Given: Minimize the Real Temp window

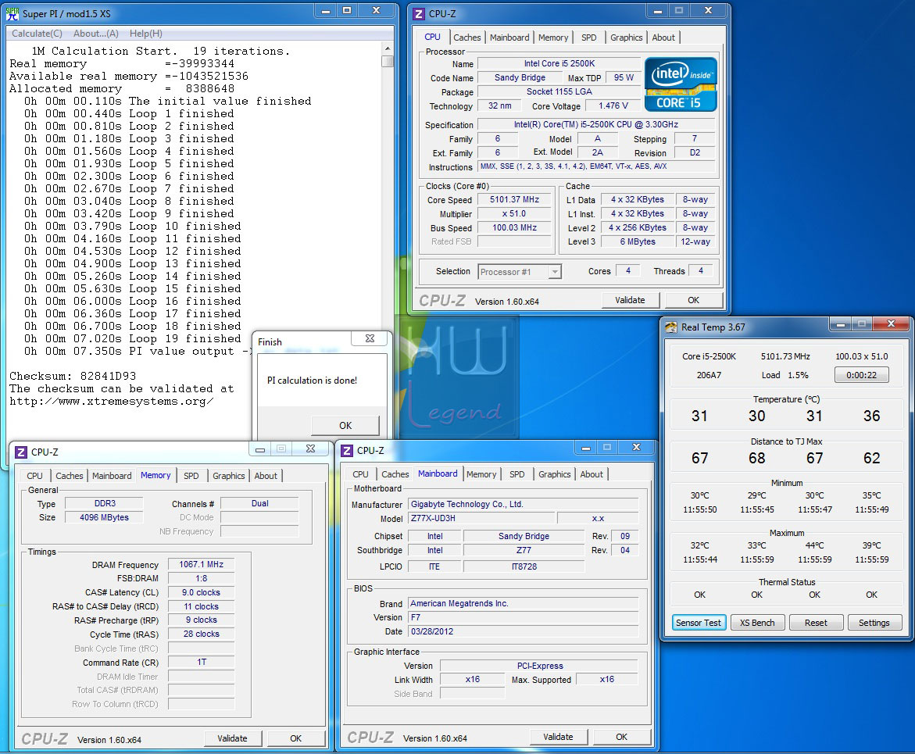Looking at the screenshot, I should point(841,324).
